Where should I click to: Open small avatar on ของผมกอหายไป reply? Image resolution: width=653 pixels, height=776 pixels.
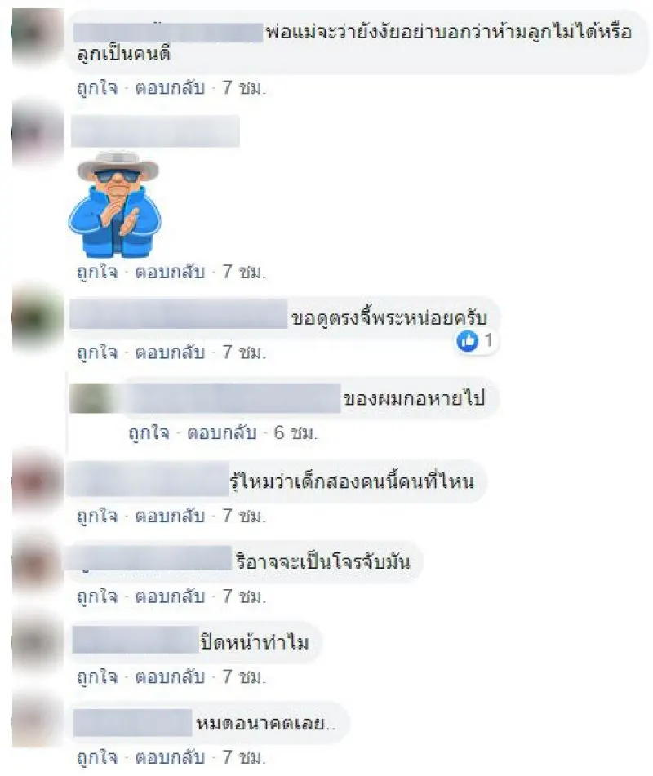[x=92, y=398]
